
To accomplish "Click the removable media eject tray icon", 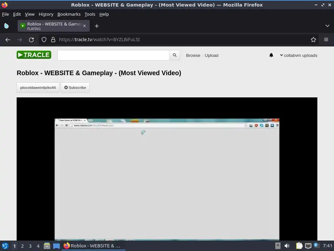I will pos(278,246).
